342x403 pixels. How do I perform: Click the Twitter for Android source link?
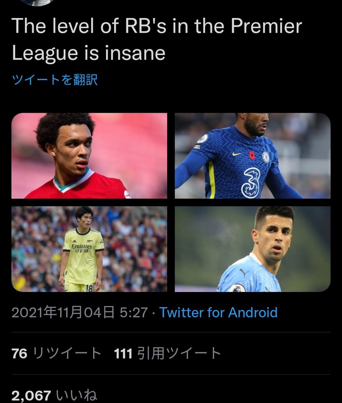tap(218, 312)
